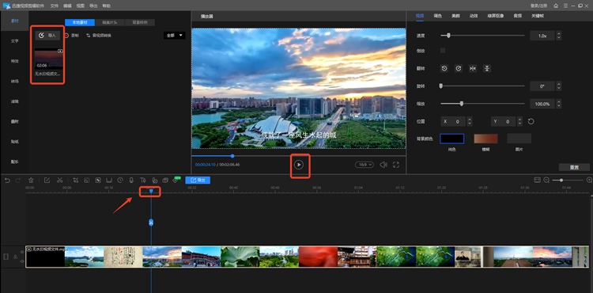Viewport: 593px width, 293px height.
Task: Play the video preview
Action: [x=299, y=165]
